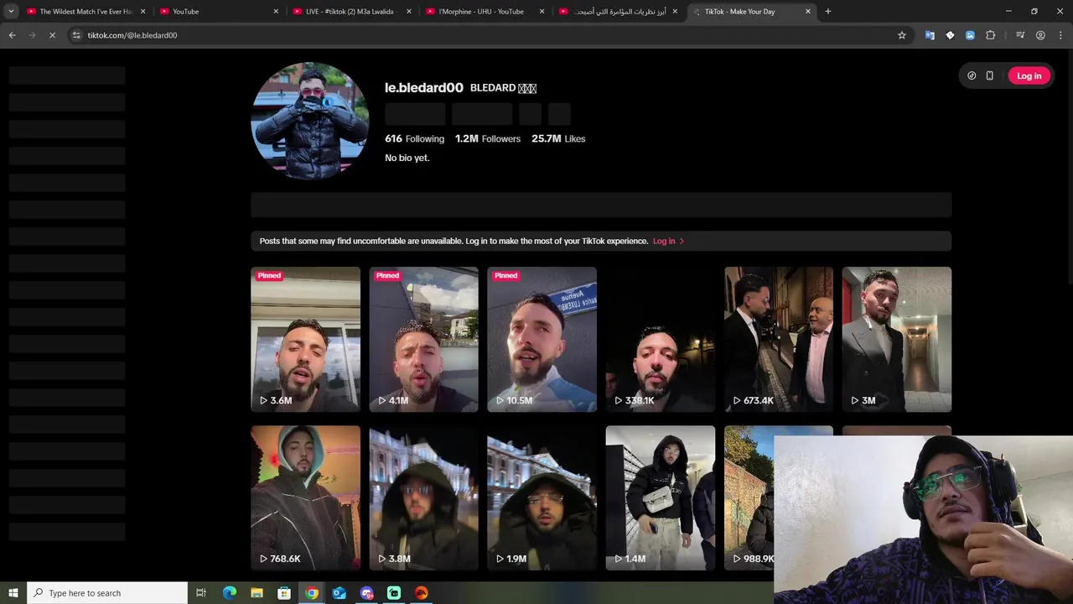Switch to l'Morphine - UHU YouTube tab
Screen dimensions: 1073x604
484,12
